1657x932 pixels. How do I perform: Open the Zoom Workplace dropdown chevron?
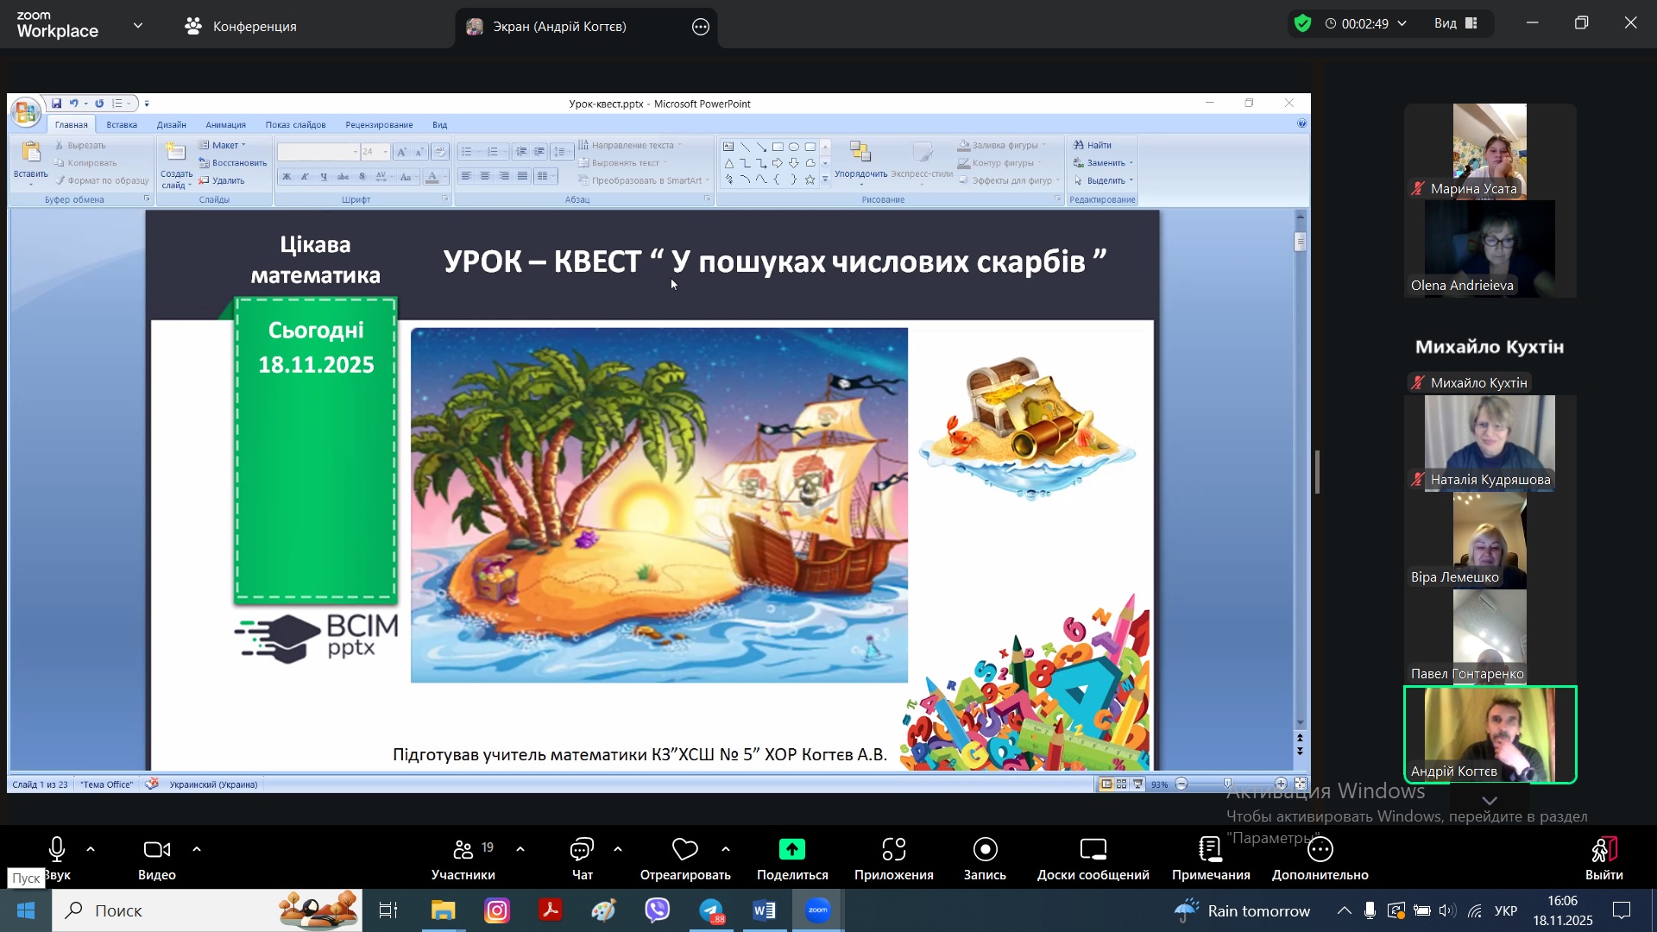coord(138,26)
